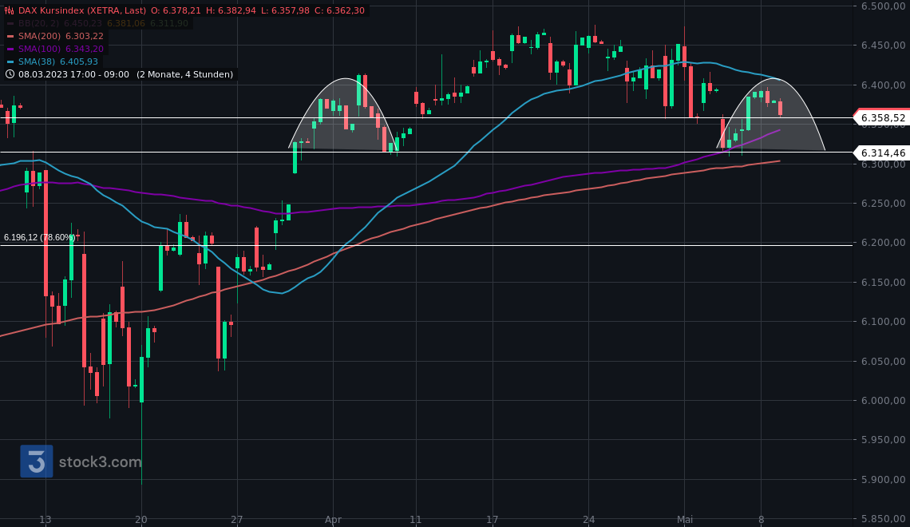Click the clock icon next to the date range
Image resolution: width=910 pixels, height=527 pixels.
pos(10,74)
